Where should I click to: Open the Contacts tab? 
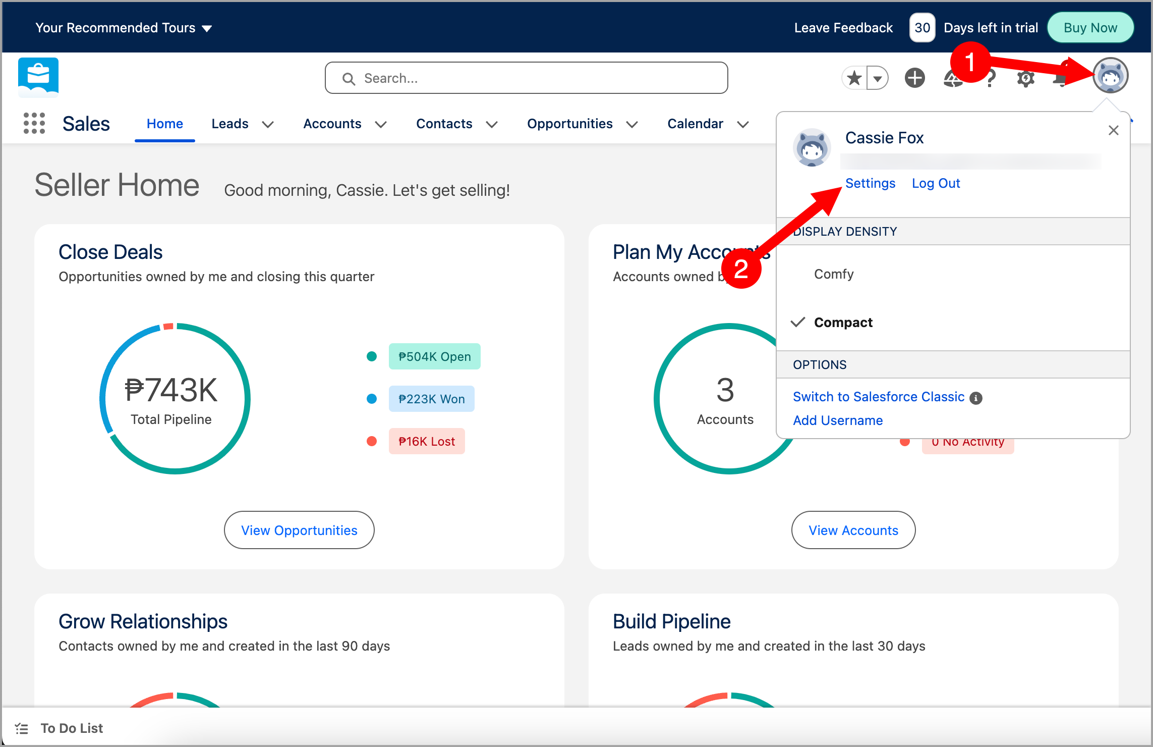click(x=444, y=124)
